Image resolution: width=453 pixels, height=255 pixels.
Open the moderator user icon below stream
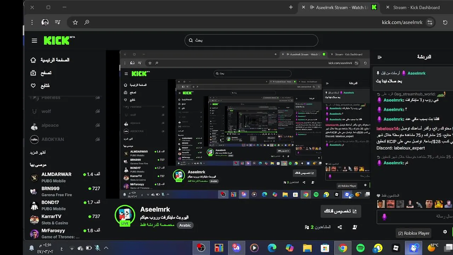(355, 227)
